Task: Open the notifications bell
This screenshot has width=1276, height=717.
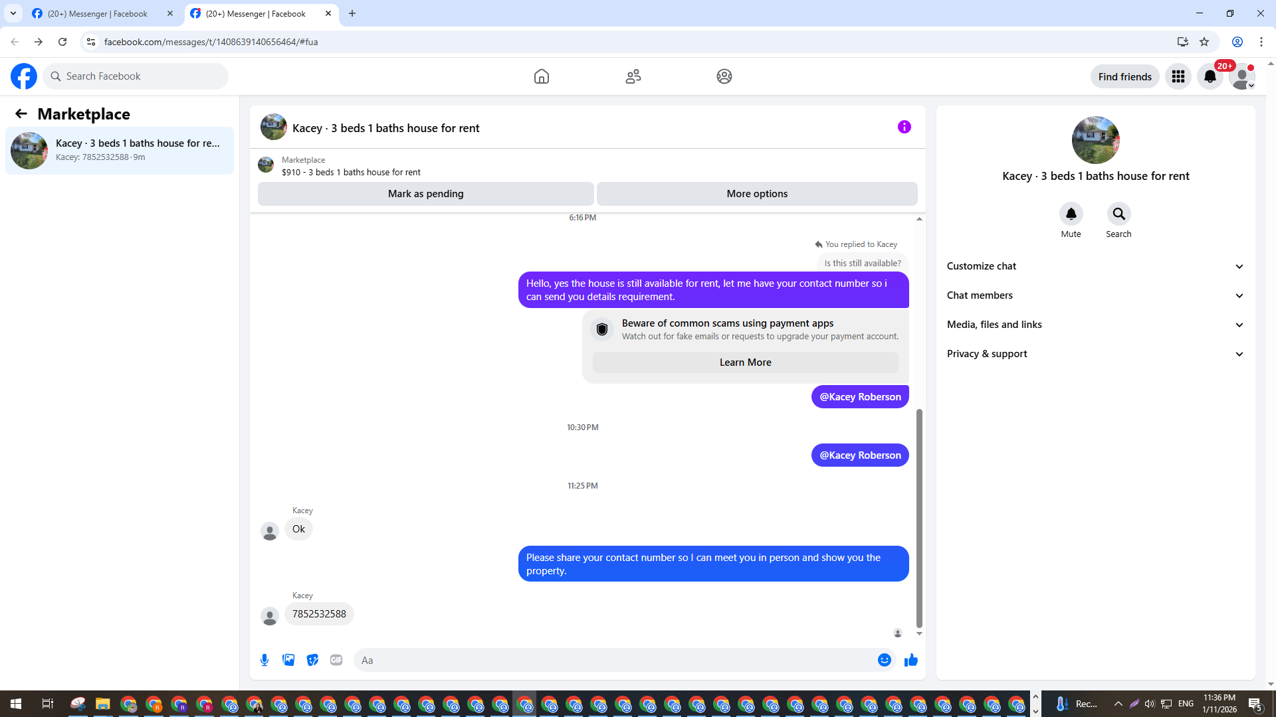Action: (x=1210, y=76)
